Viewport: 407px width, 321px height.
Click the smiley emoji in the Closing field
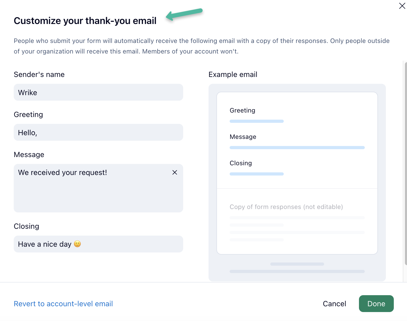(x=77, y=244)
